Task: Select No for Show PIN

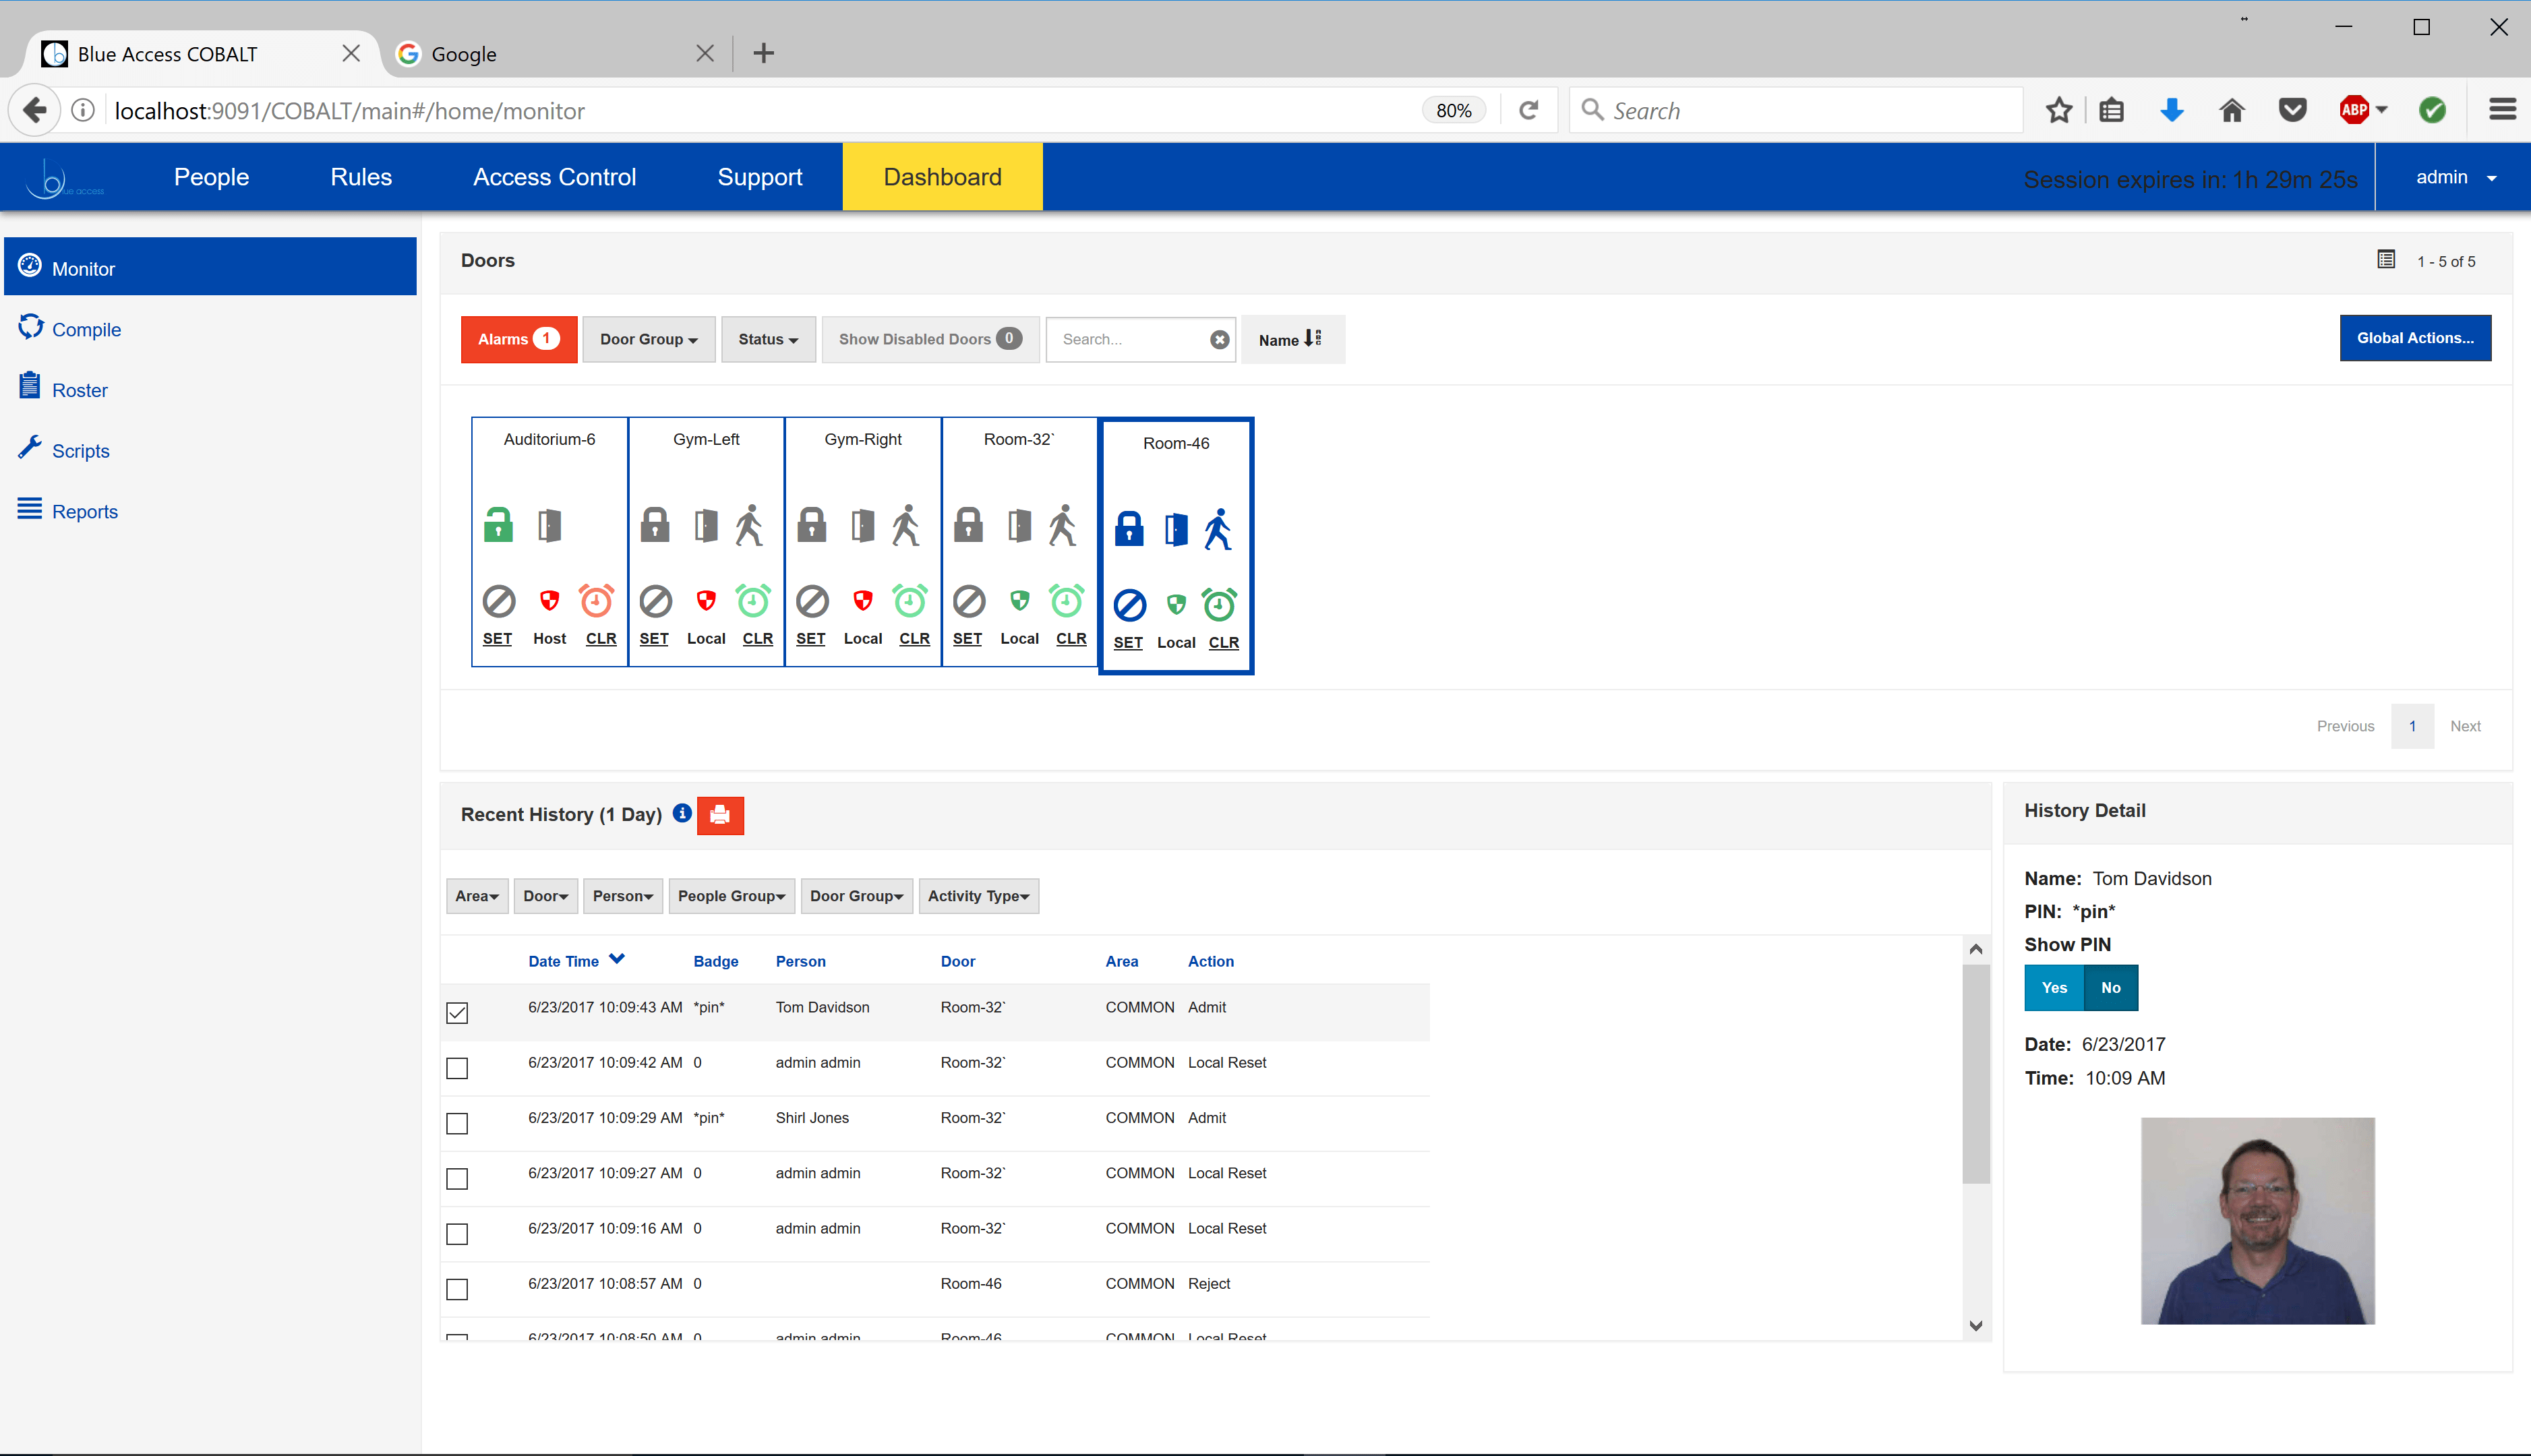Action: coord(2110,988)
